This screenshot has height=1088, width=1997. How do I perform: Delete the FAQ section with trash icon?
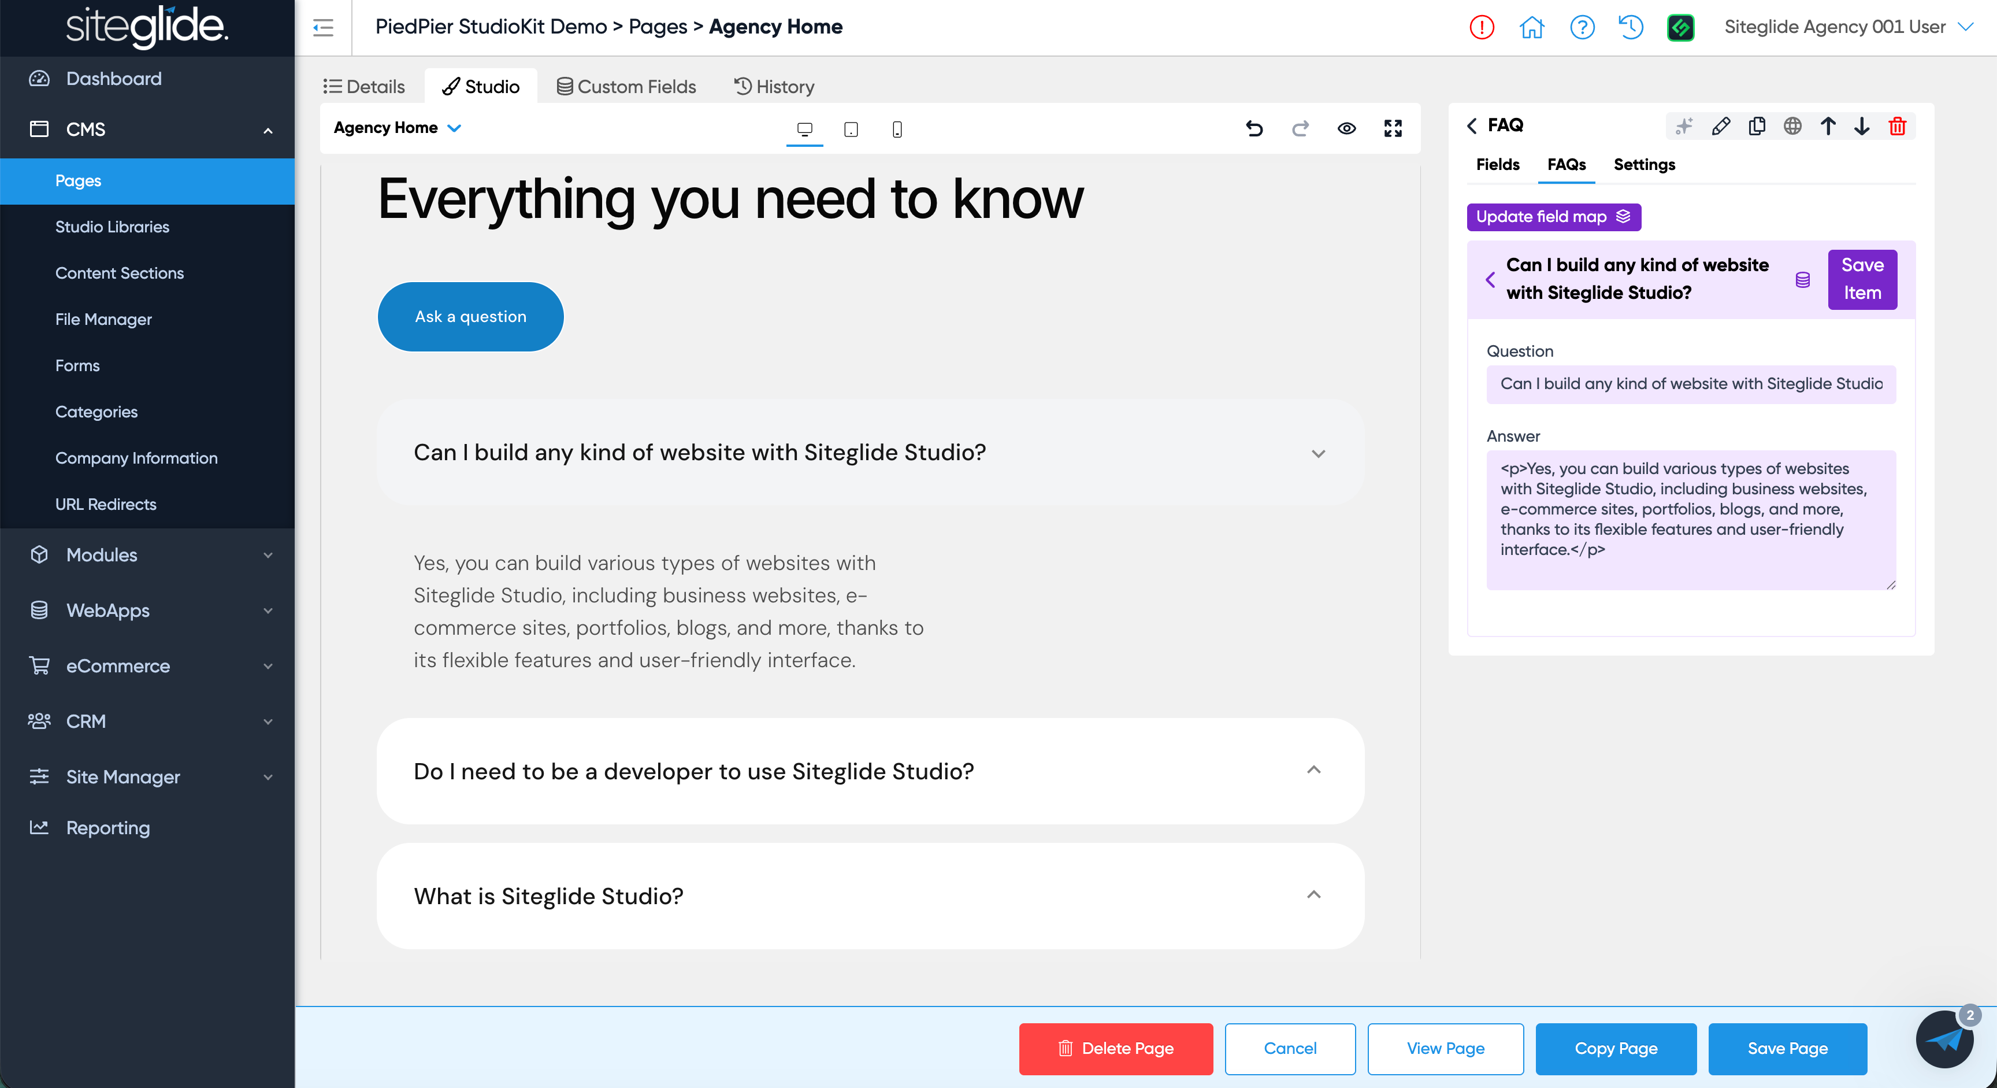coord(1897,125)
